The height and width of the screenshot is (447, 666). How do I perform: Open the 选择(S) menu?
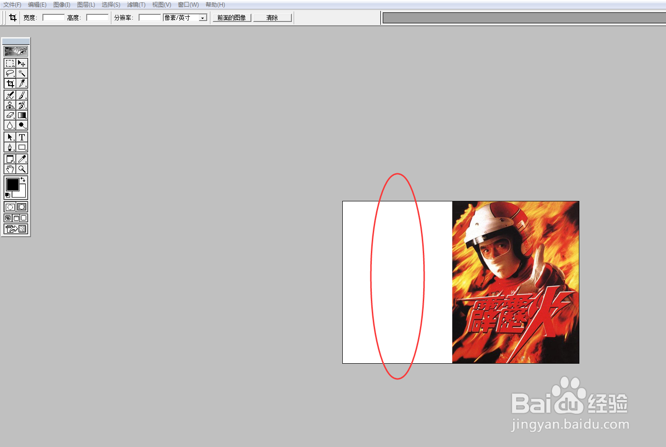pos(111,5)
